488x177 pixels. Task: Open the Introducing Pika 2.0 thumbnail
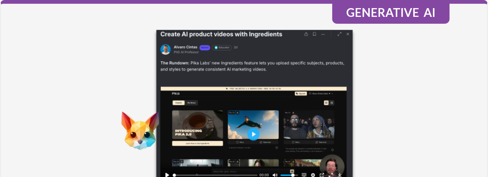[x=197, y=125]
